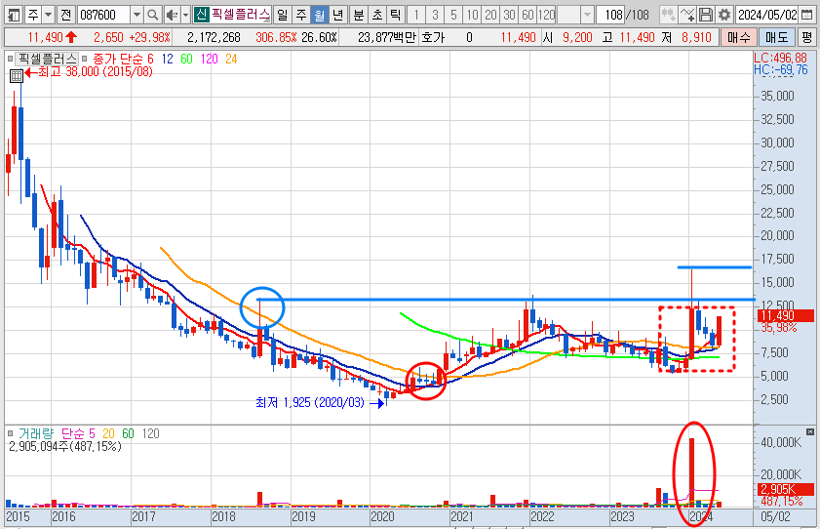Viewport: 820px width, 529px height.
Task: Click the panel layout icon at toolbar start
Action: tap(14, 15)
